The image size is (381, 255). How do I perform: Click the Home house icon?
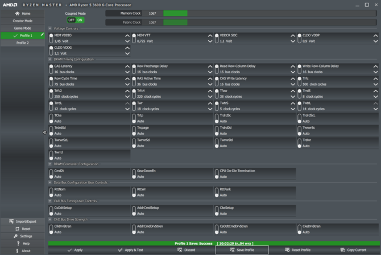(x=17, y=14)
